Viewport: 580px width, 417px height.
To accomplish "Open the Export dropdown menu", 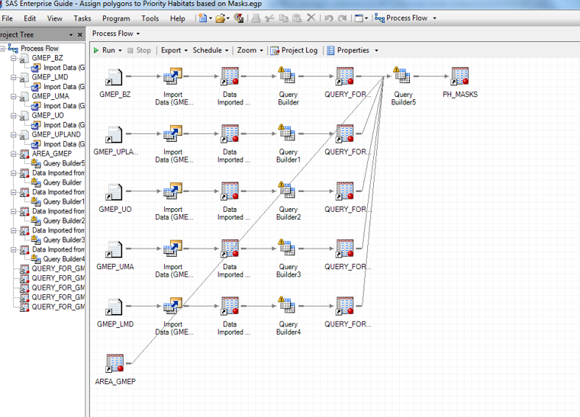I will [174, 50].
